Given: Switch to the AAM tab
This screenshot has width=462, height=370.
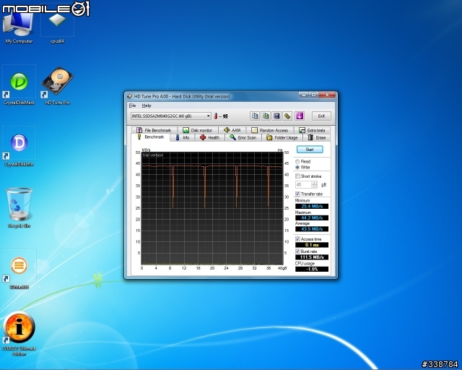Looking at the screenshot, I should tap(232, 130).
